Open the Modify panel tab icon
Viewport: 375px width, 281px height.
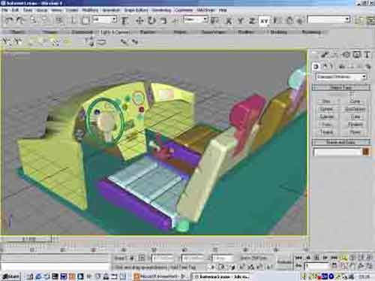pyautogui.click(x=325, y=55)
